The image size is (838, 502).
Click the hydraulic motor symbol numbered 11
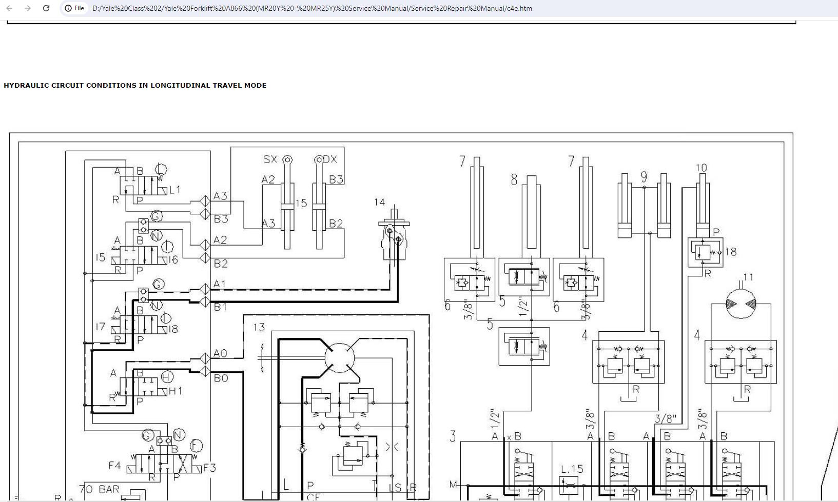click(x=741, y=304)
